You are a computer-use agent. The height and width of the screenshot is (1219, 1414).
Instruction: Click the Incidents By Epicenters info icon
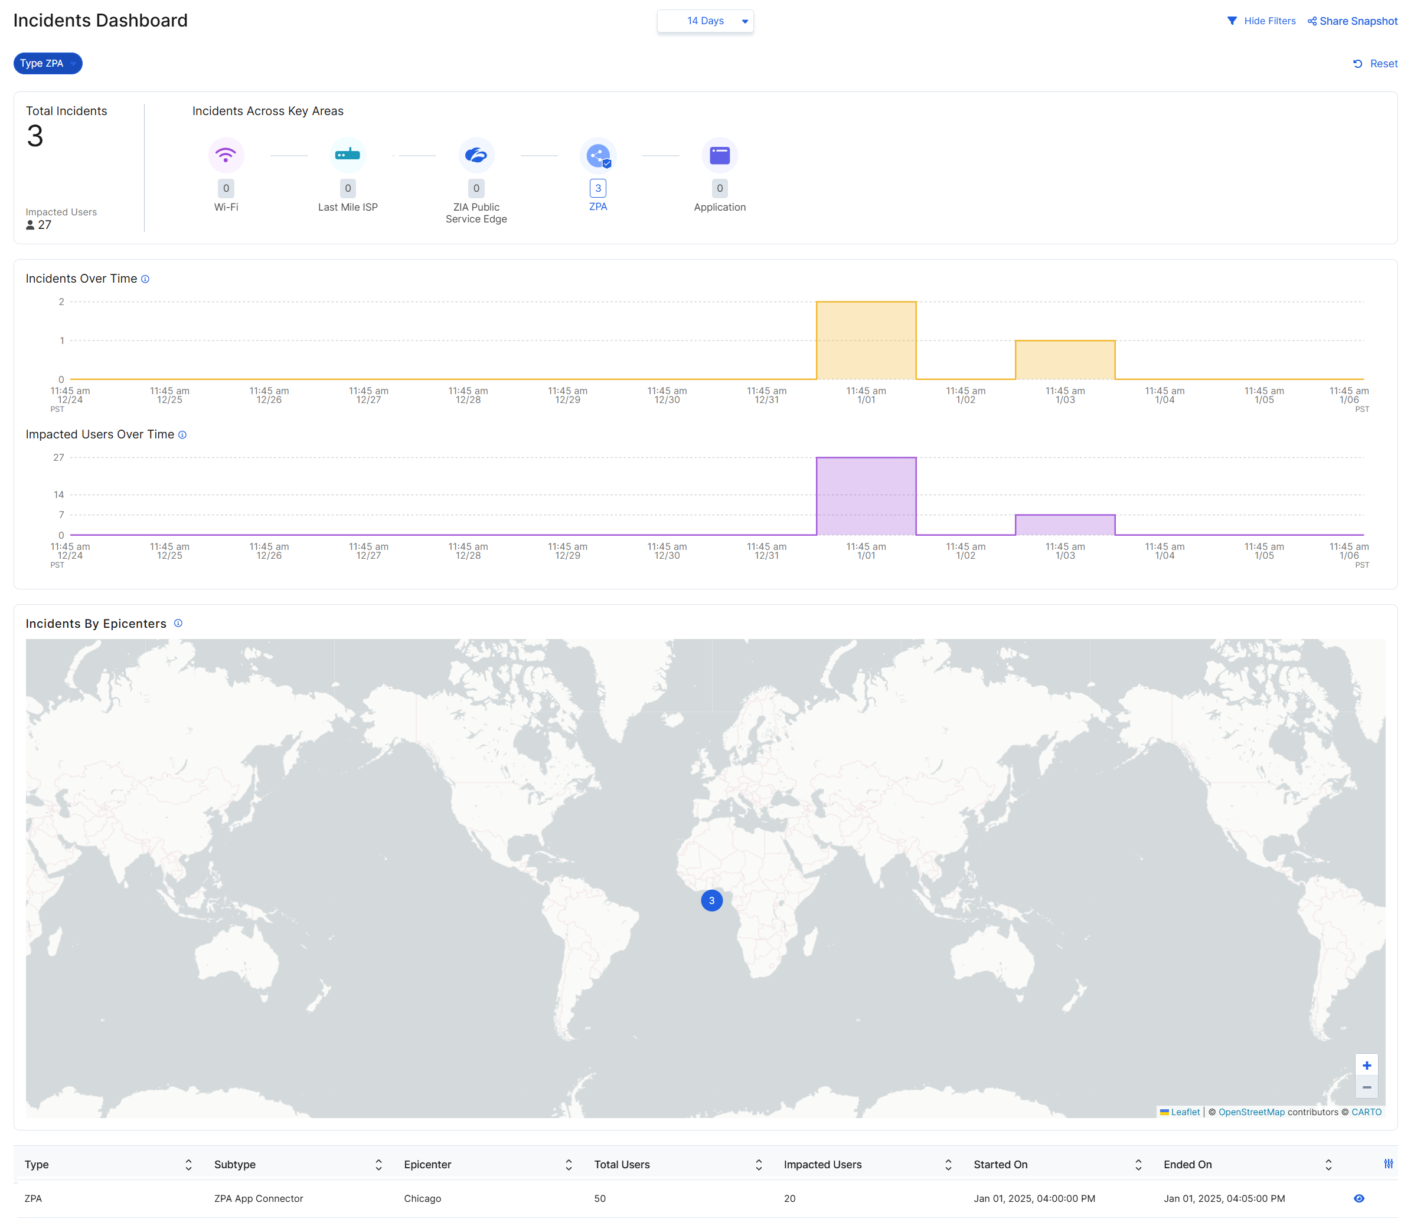click(x=178, y=624)
